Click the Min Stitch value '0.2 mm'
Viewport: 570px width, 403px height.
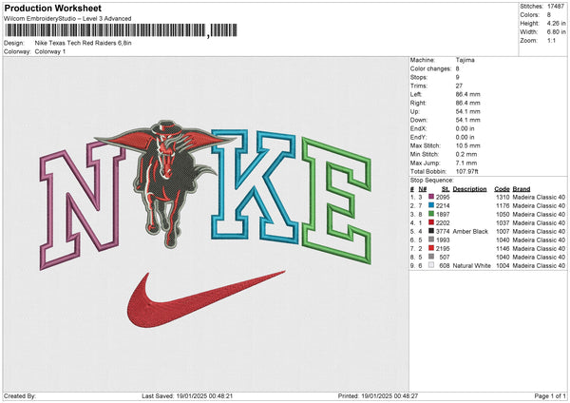tap(466, 154)
